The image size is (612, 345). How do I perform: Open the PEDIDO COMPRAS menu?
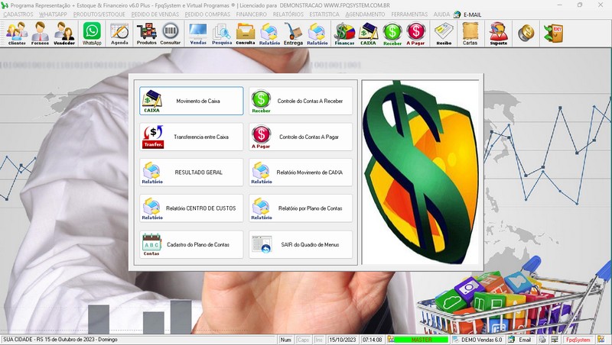pyautogui.click(x=207, y=15)
